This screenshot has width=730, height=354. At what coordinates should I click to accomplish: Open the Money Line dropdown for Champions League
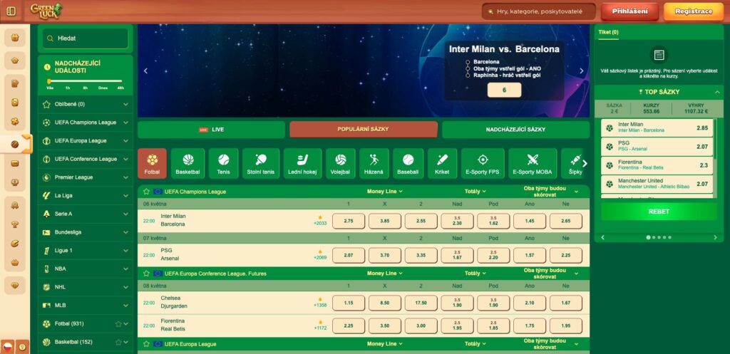click(385, 192)
